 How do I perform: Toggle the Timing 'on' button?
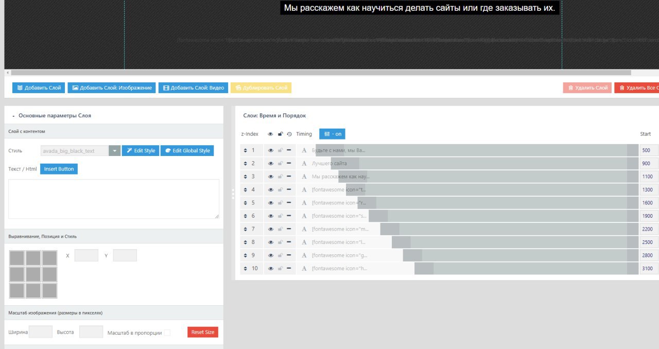[x=332, y=134]
